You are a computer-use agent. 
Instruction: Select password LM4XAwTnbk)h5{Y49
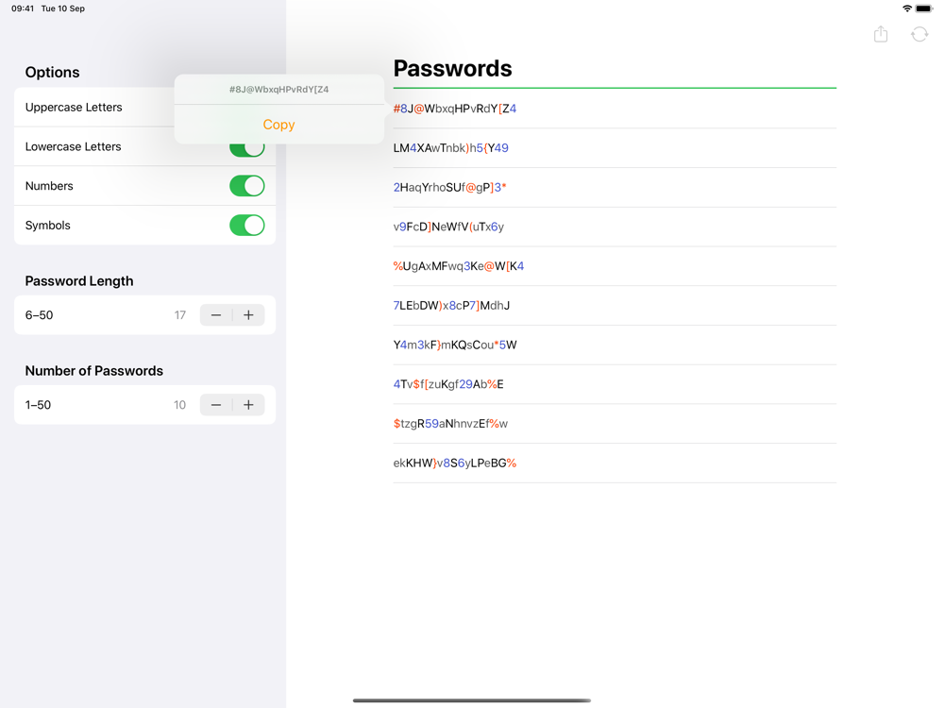click(615, 148)
